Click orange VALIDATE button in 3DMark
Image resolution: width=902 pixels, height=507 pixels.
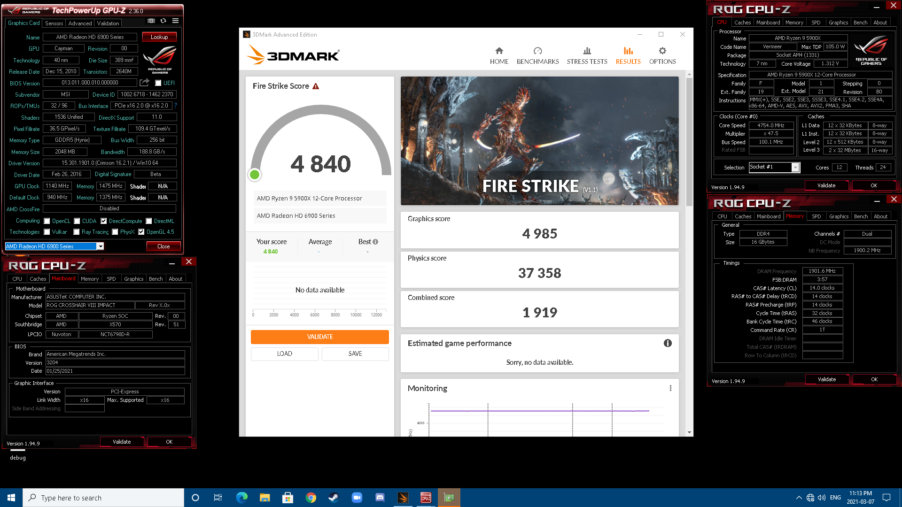320,337
